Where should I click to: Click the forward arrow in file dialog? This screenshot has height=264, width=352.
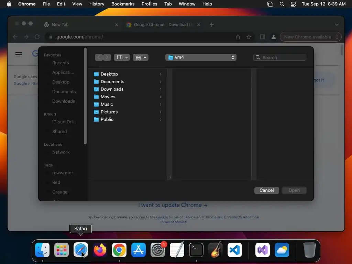point(107,57)
